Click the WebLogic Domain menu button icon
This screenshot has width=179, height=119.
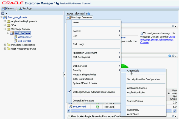point(69,18)
